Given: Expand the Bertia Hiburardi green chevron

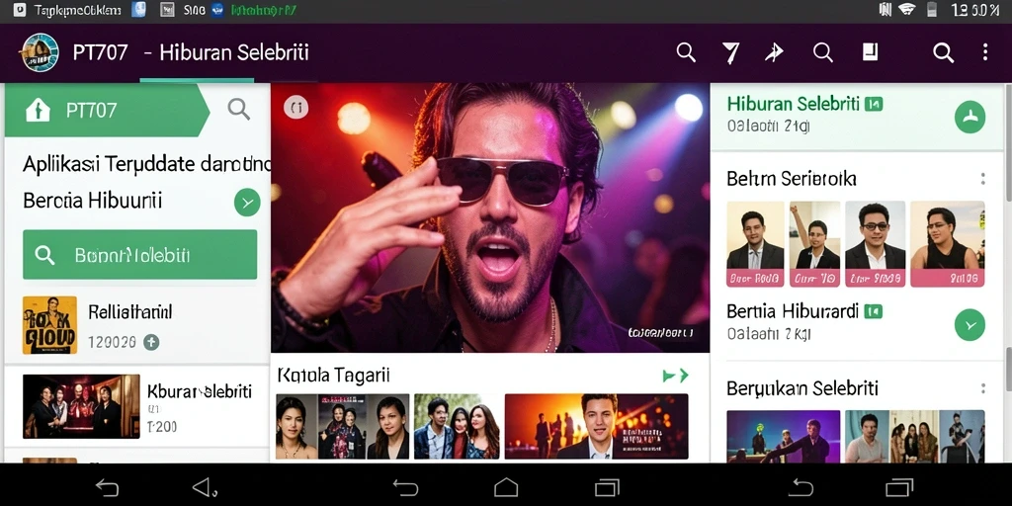Looking at the screenshot, I should [x=970, y=324].
